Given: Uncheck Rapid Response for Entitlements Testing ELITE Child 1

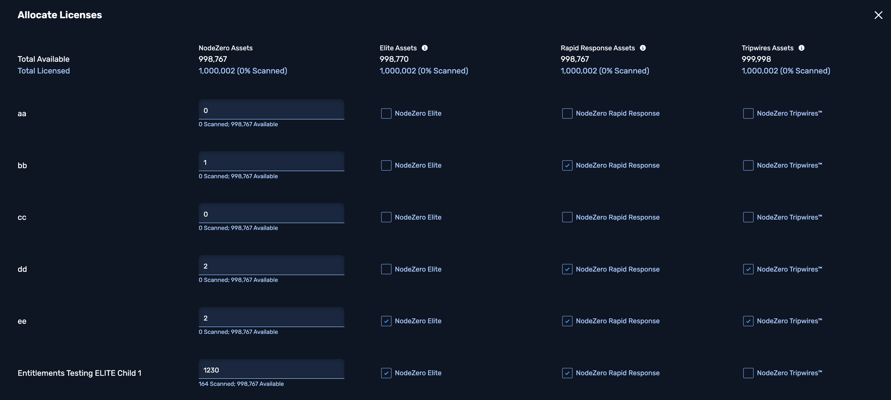Looking at the screenshot, I should (x=567, y=373).
